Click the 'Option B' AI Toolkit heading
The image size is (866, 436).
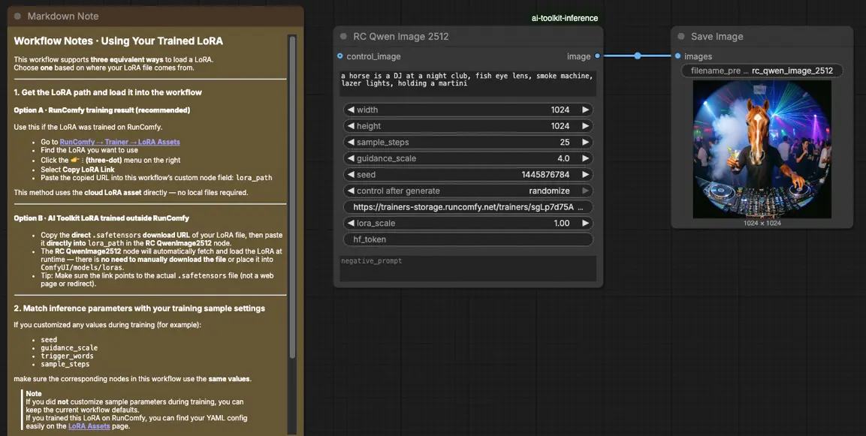point(101,218)
